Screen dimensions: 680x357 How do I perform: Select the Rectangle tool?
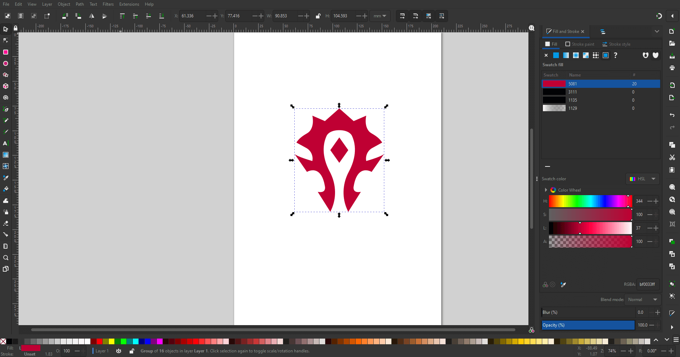6,52
